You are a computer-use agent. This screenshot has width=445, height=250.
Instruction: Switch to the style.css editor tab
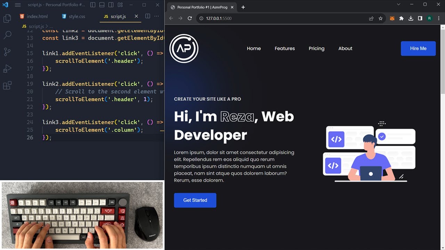point(73,16)
